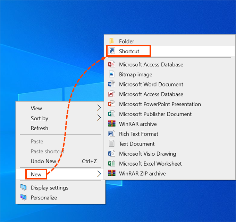Click the Microsoft Excel Worksheet icon
The image size is (236, 222).
point(112,164)
